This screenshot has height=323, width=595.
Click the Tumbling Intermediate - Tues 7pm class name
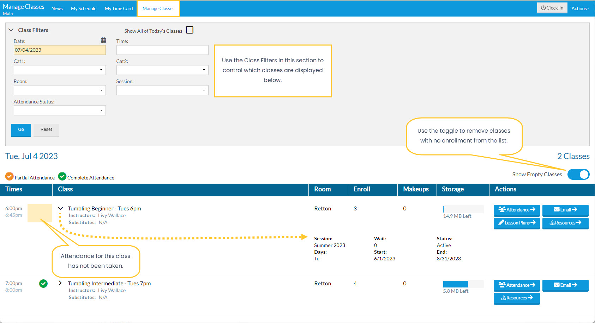click(109, 284)
